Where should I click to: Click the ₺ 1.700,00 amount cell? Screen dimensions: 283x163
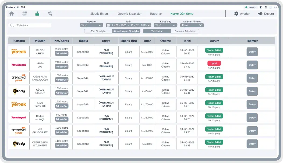point(147,104)
